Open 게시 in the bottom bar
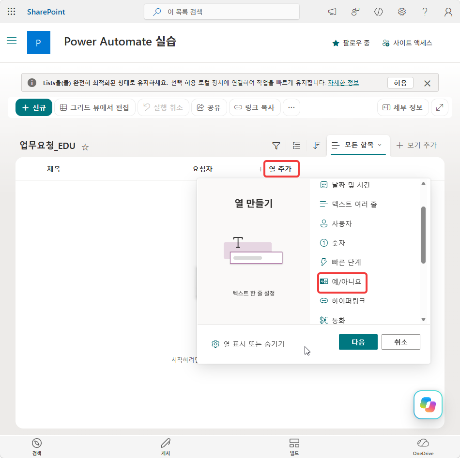 click(166, 446)
